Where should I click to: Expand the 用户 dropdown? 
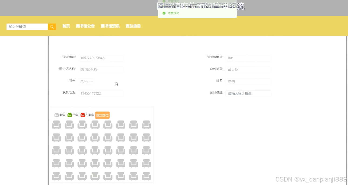[x=86, y=82]
